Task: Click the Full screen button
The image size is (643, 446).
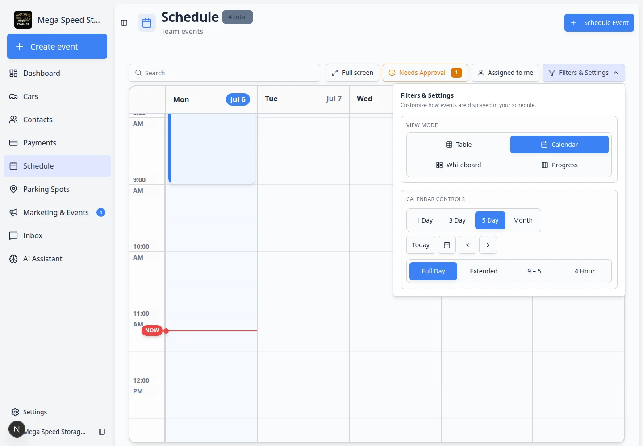Action: [x=352, y=73]
